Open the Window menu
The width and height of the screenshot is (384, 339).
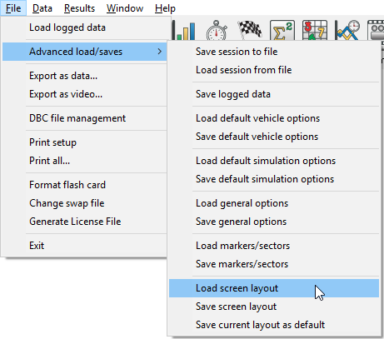125,8
